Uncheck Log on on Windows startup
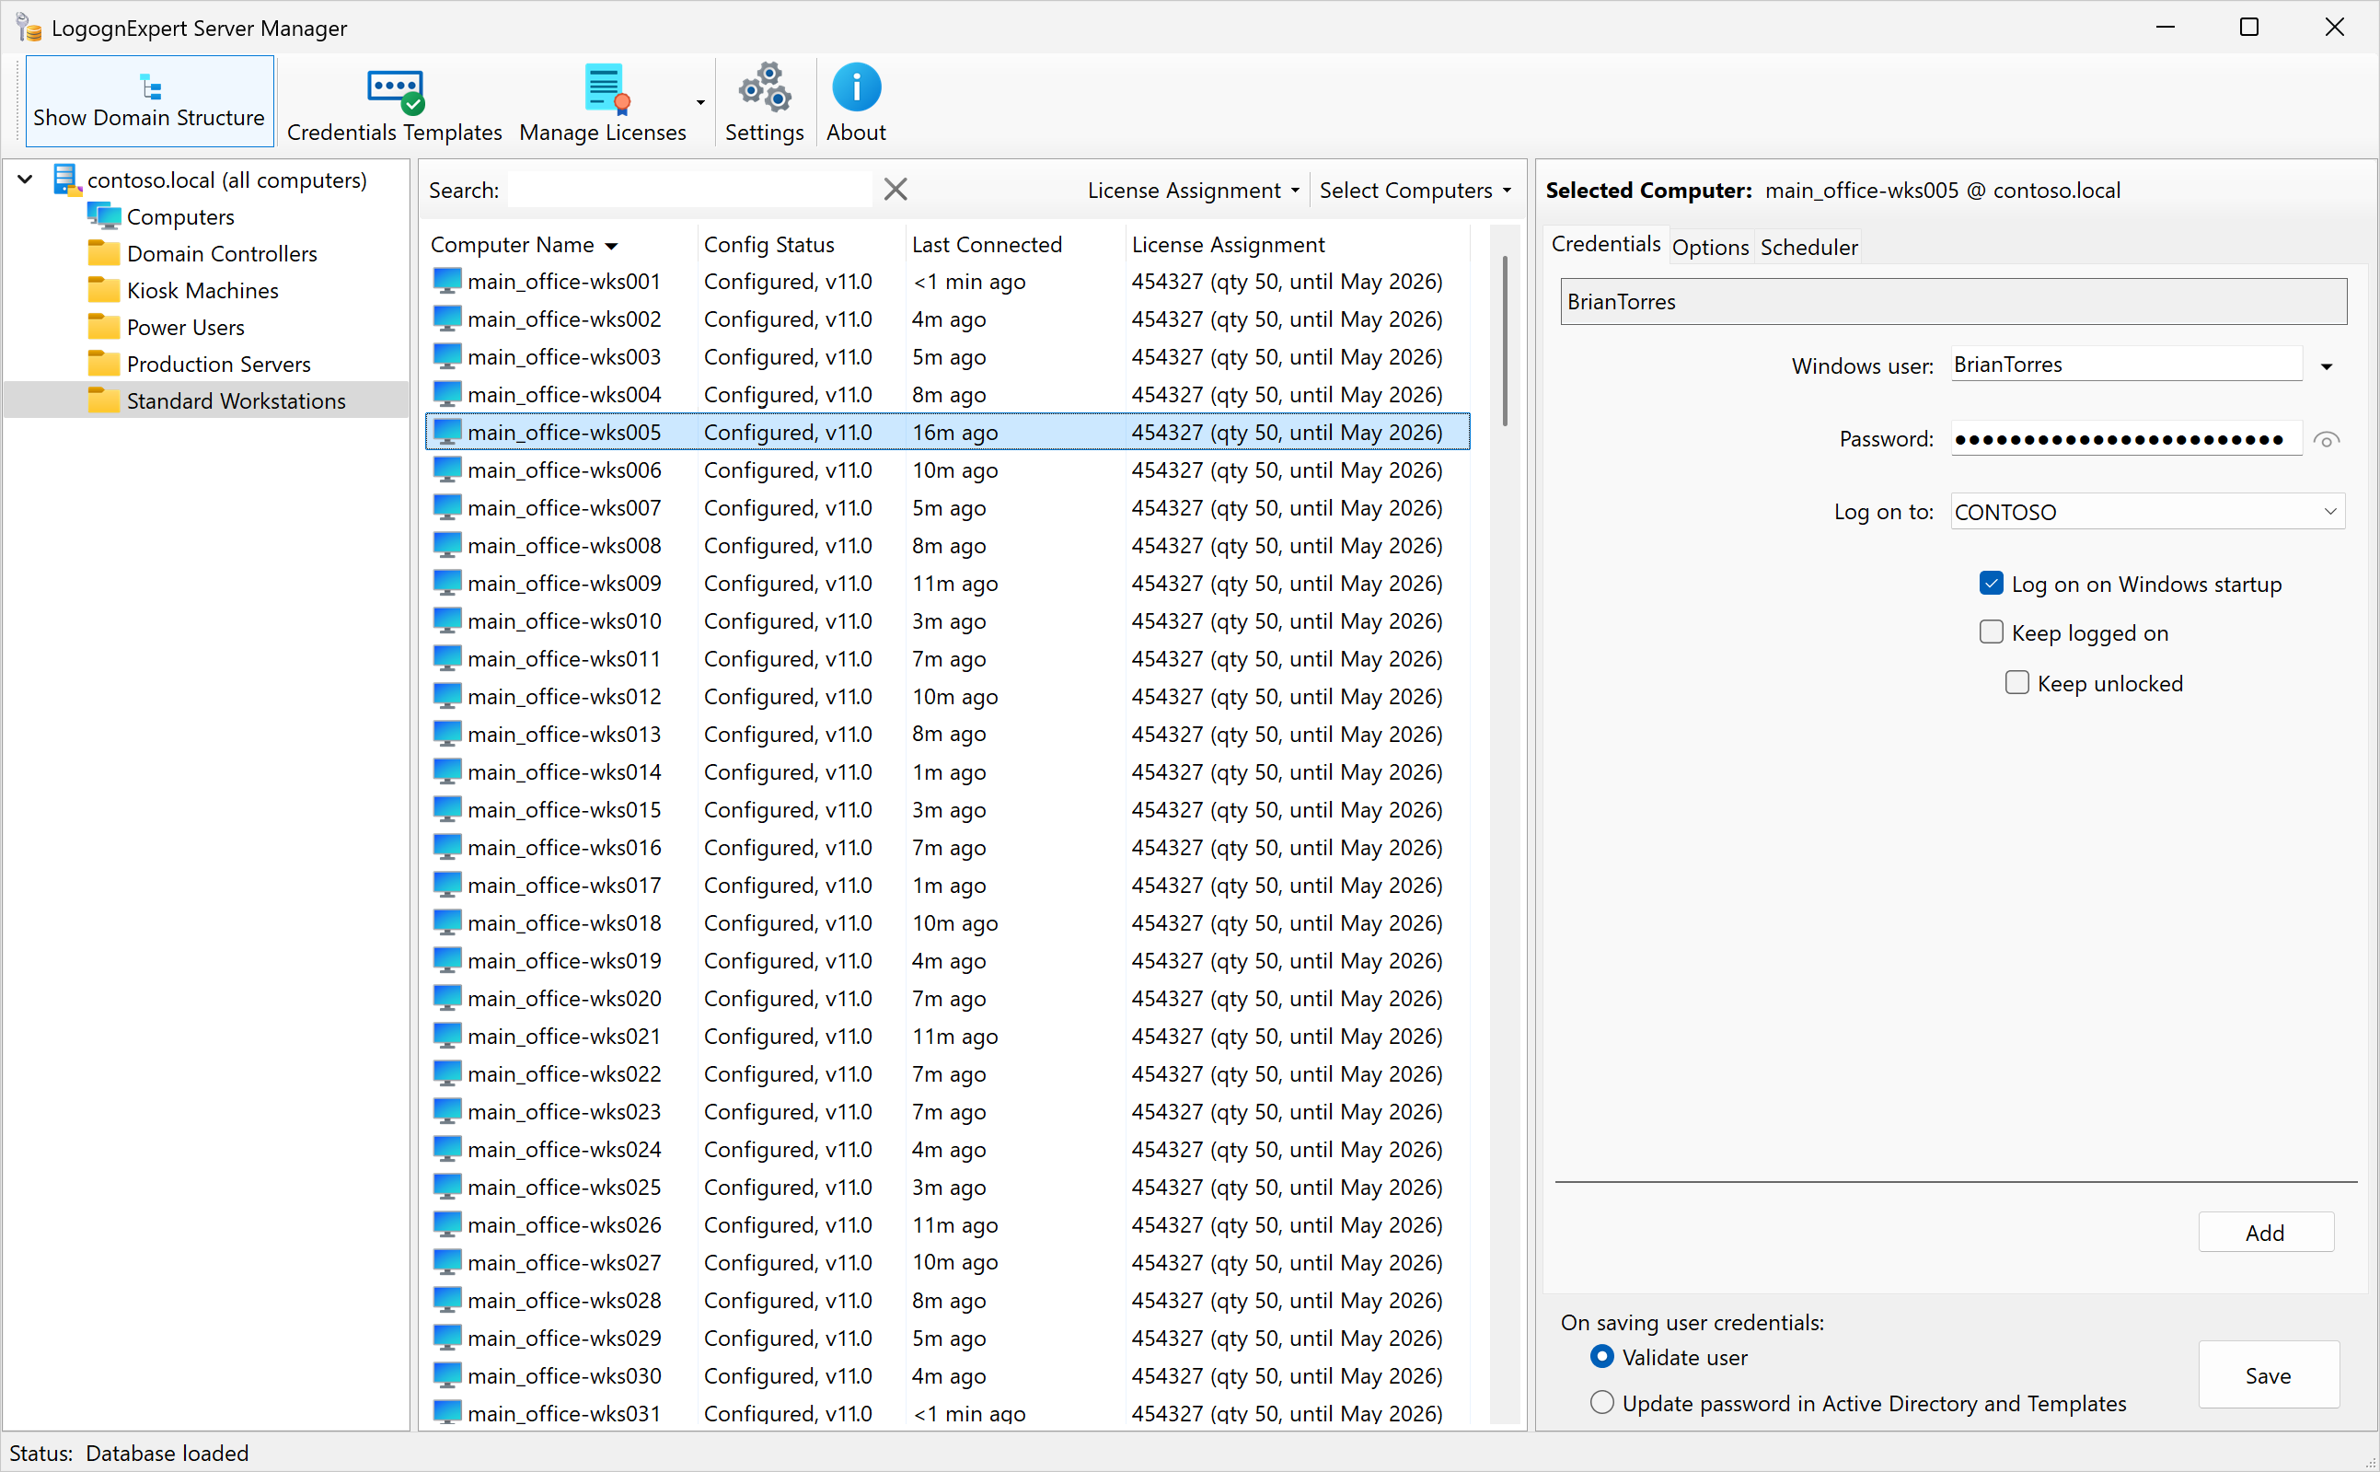The image size is (2380, 1472). pos(1991,583)
